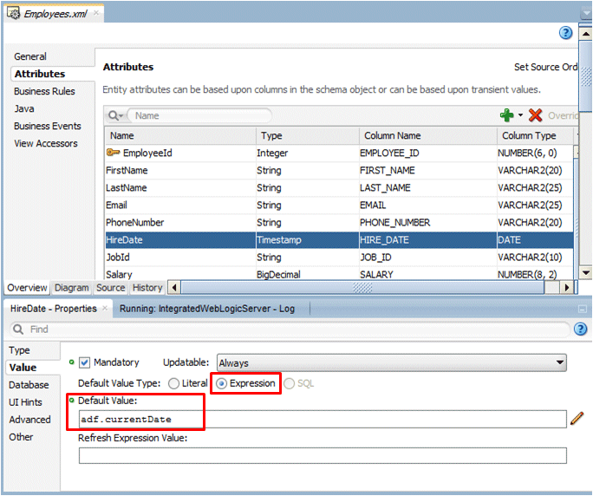
Task: Open the Java section
Action: coord(24,108)
